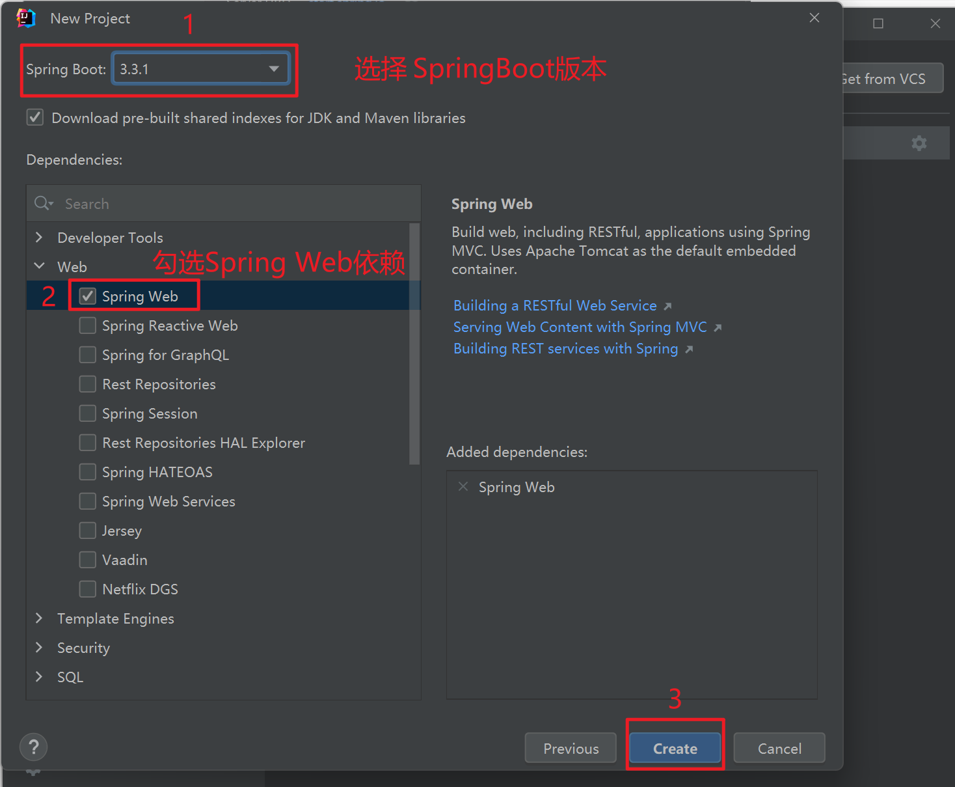
Task: Click Spring Web in added dependencies list
Action: pos(517,487)
